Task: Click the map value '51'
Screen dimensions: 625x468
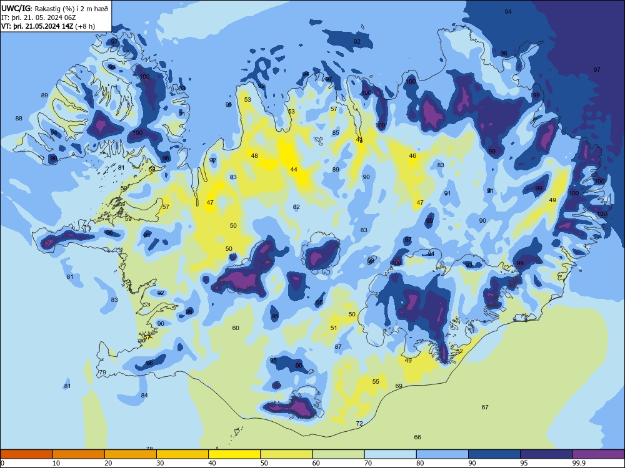Action: pyautogui.click(x=334, y=328)
